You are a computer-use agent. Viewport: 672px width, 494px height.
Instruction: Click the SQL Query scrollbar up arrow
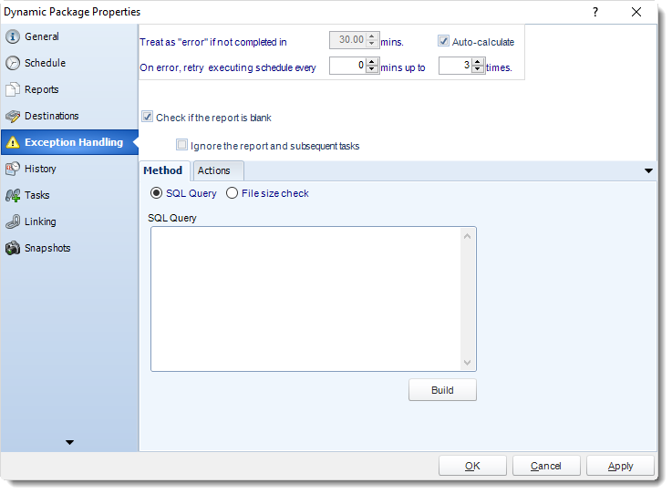(467, 236)
